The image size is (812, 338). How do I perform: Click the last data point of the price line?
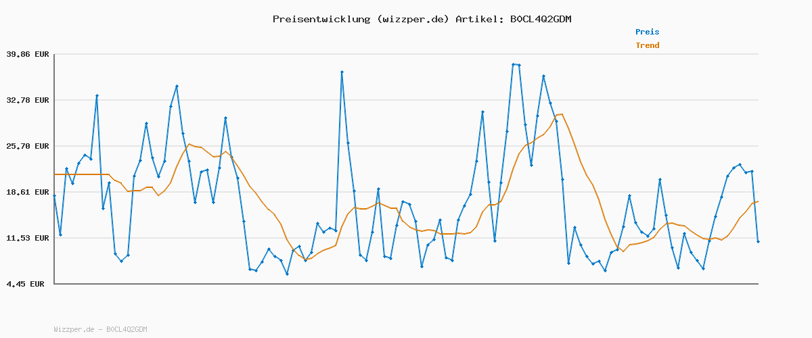(x=758, y=241)
